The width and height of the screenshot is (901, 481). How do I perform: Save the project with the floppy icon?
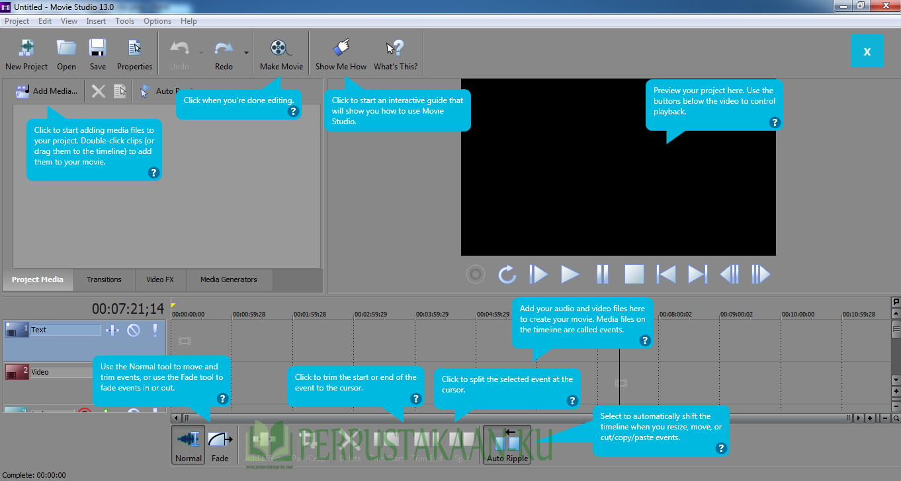pyautogui.click(x=98, y=48)
